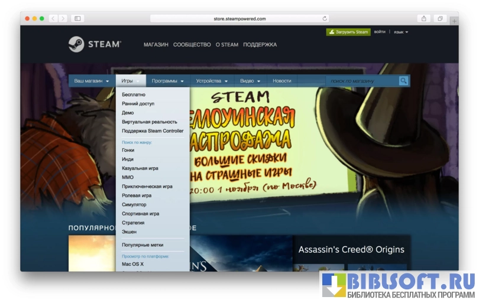
Task: Choose Стратегия genre in the menu
Action: pyautogui.click(x=133, y=223)
